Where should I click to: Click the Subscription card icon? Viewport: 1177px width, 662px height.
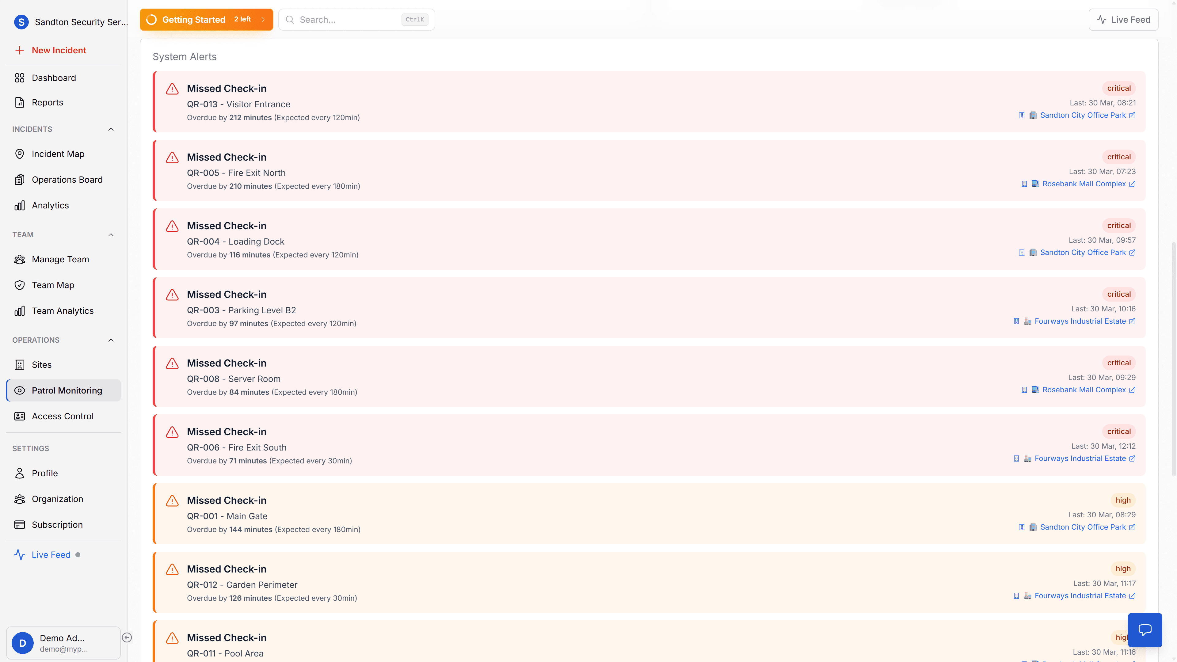19,524
